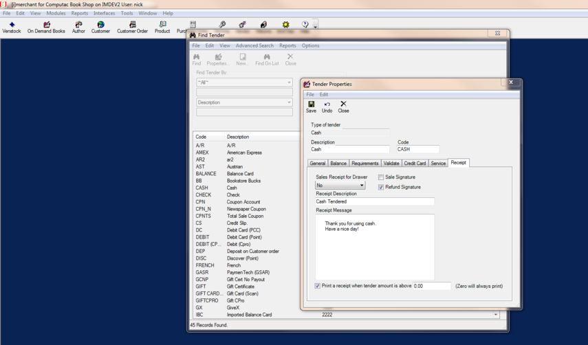588x345 pixels.
Task: Open Tools menu in main menu bar
Action: click(x=127, y=13)
